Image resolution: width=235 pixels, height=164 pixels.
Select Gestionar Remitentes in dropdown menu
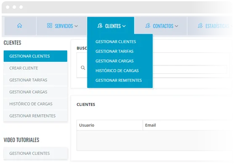[x=119, y=81]
